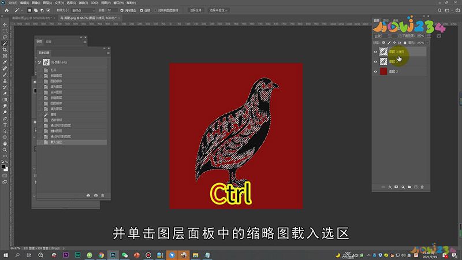This screenshot has width=462, height=260.
Task: Select the Eraser tool
Action: (x=5, y=94)
